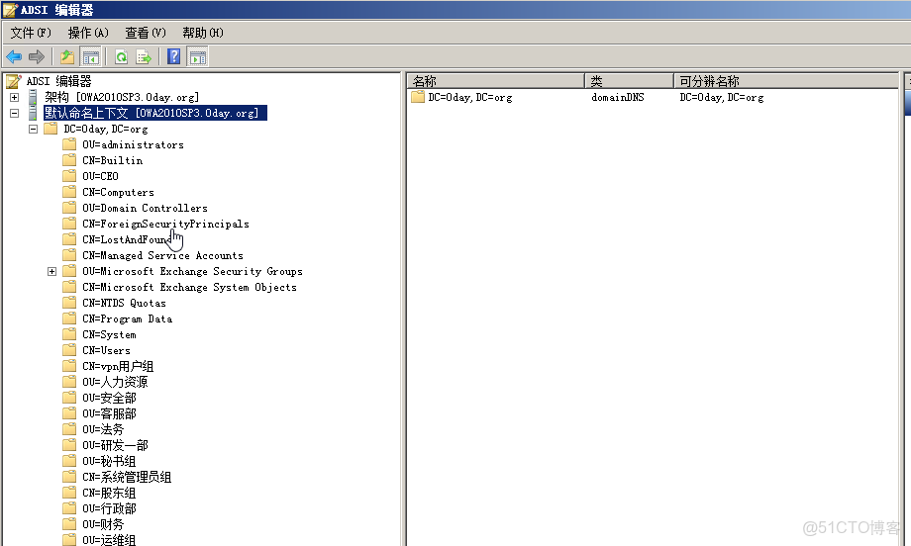The height and width of the screenshot is (546, 911).
Task: Click the Forward arrow toolbar icon
Action: [37, 56]
